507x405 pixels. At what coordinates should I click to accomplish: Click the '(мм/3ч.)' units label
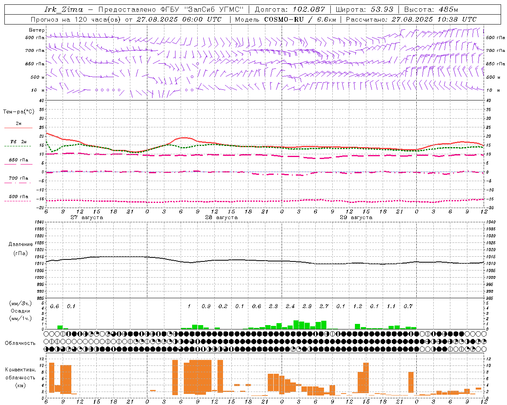(21, 303)
